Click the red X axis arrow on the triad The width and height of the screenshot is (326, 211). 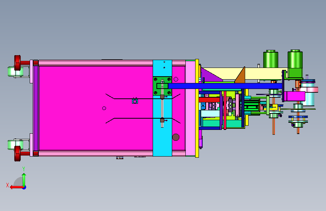click(16, 187)
